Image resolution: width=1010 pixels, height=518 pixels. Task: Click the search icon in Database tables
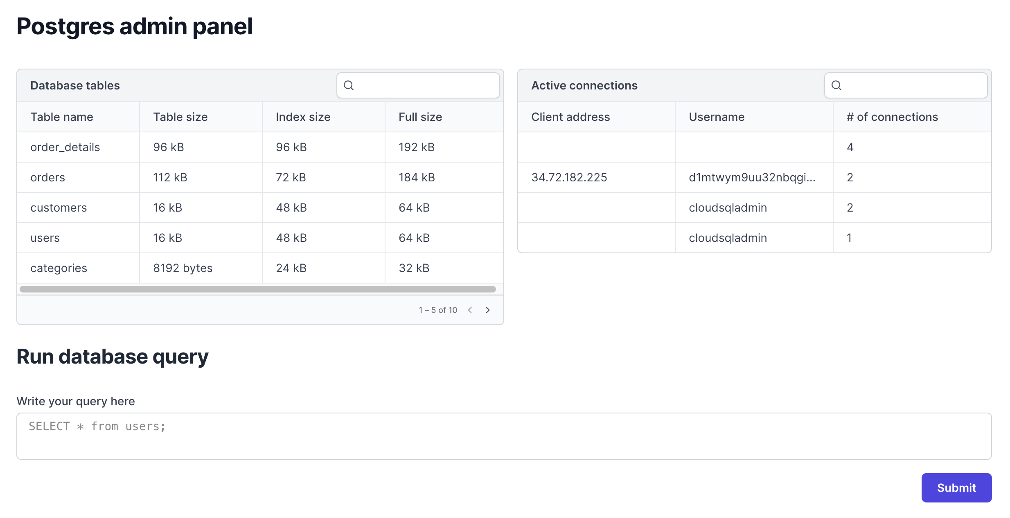(x=349, y=85)
